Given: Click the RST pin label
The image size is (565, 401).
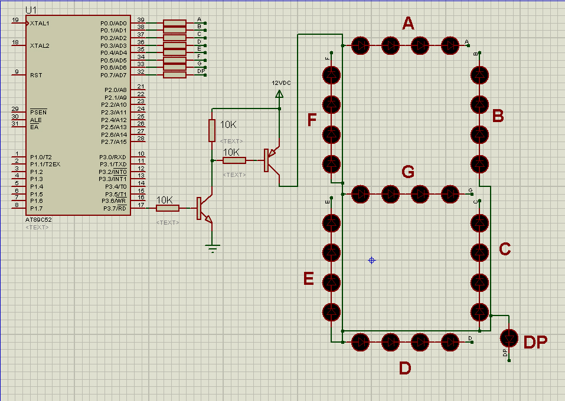Looking at the screenshot, I should click(x=35, y=75).
